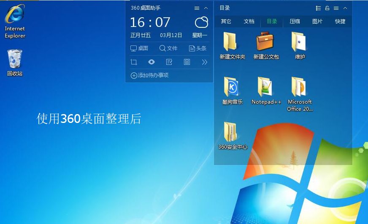Click the 桌面 desktop button

(139, 48)
